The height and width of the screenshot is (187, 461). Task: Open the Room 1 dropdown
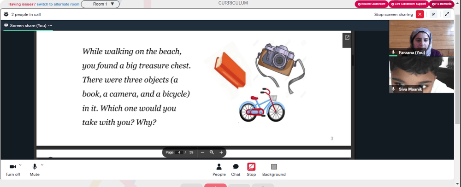(100, 4)
